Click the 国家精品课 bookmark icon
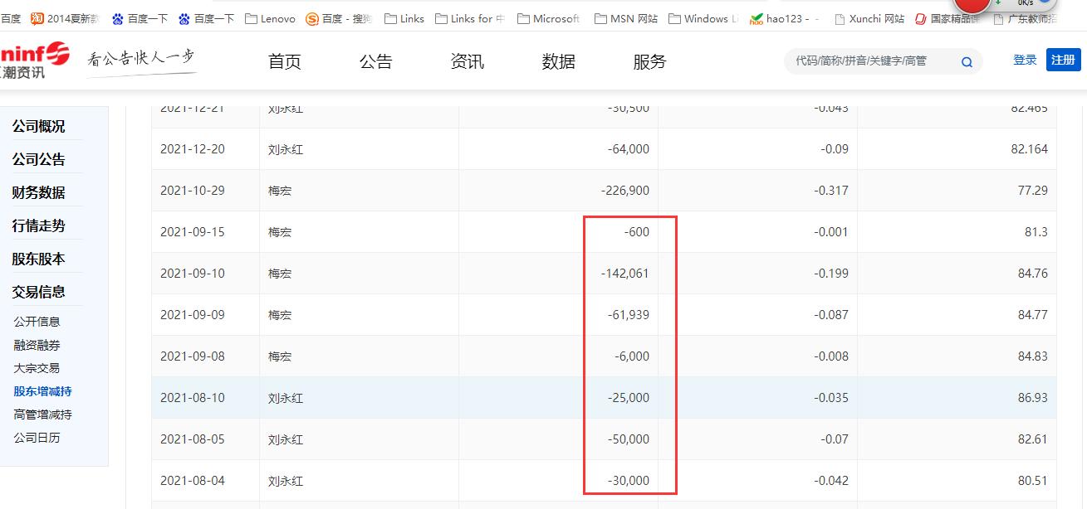This screenshot has height=509, width=1087. (x=922, y=17)
